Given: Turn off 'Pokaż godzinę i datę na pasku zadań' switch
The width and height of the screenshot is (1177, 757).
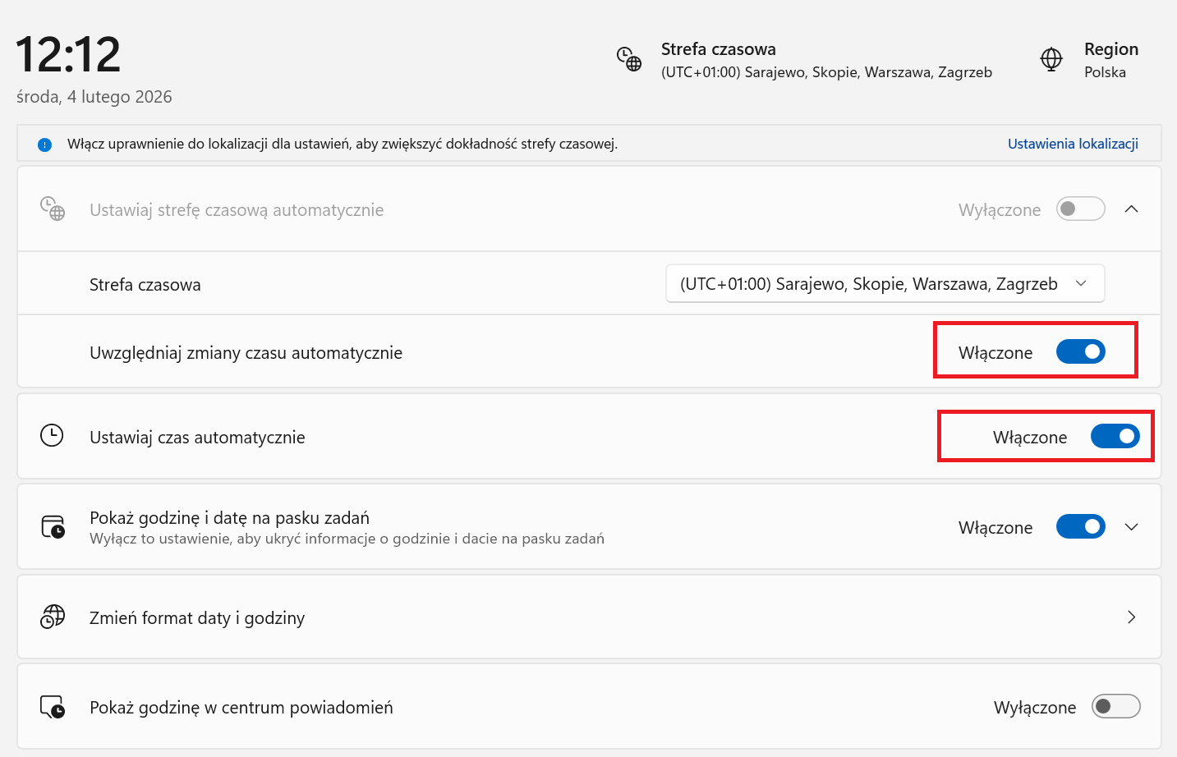Looking at the screenshot, I should 1080,526.
